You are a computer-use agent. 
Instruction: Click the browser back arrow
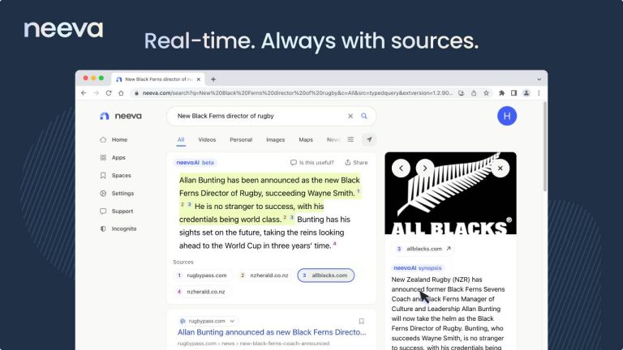click(x=84, y=93)
